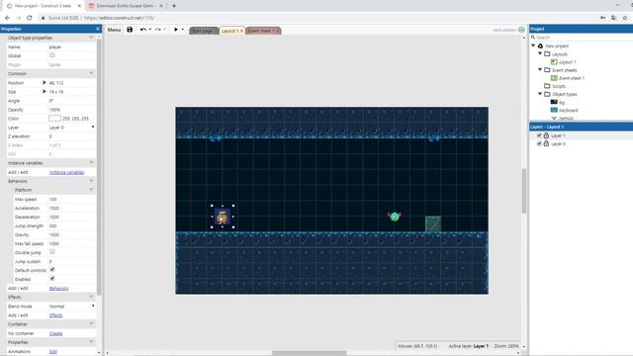Toggle the Double-jump checkbox
The height and width of the screenshot is (356, 633).
52,252
